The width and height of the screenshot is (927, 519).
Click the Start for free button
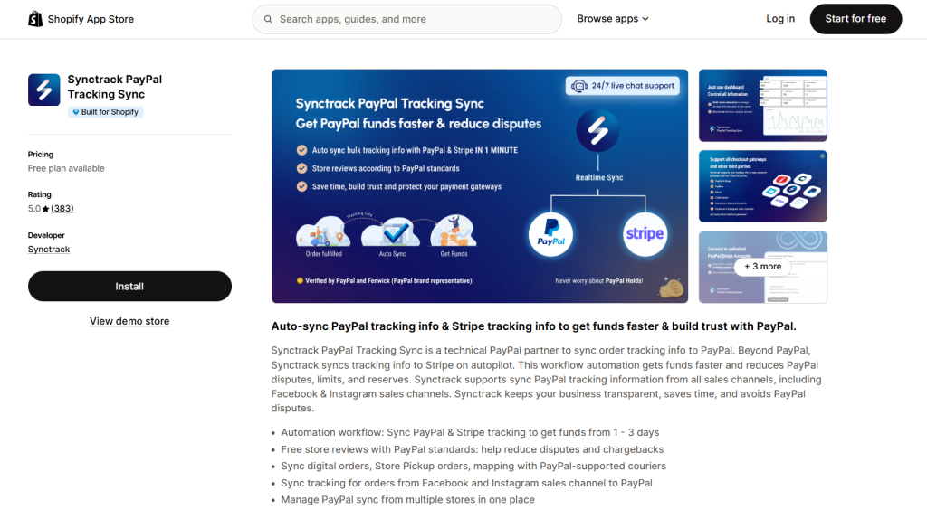pos(855,19)
